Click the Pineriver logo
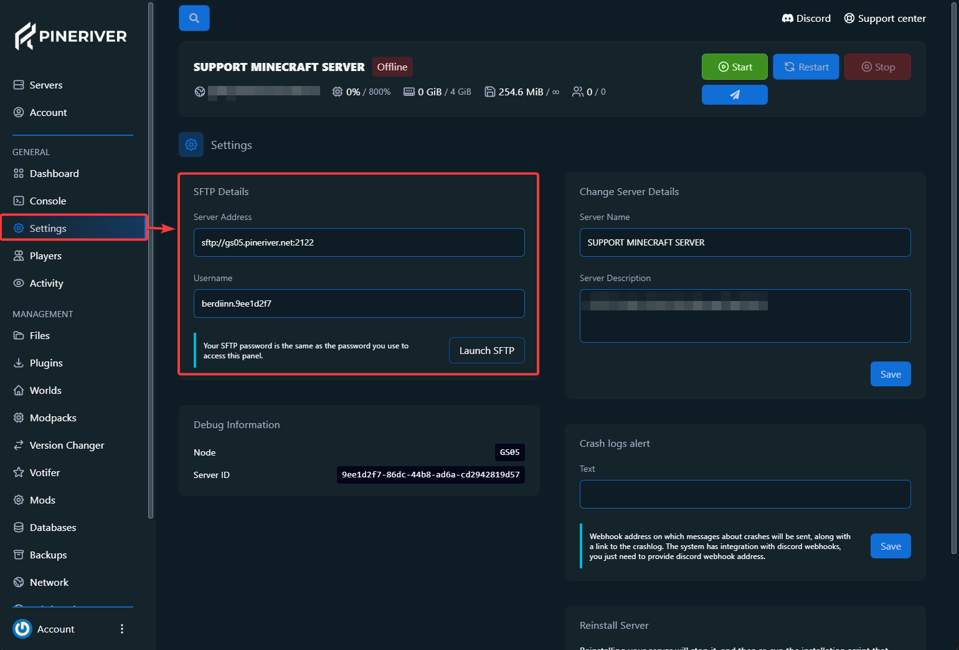 (x=70, y=36)
